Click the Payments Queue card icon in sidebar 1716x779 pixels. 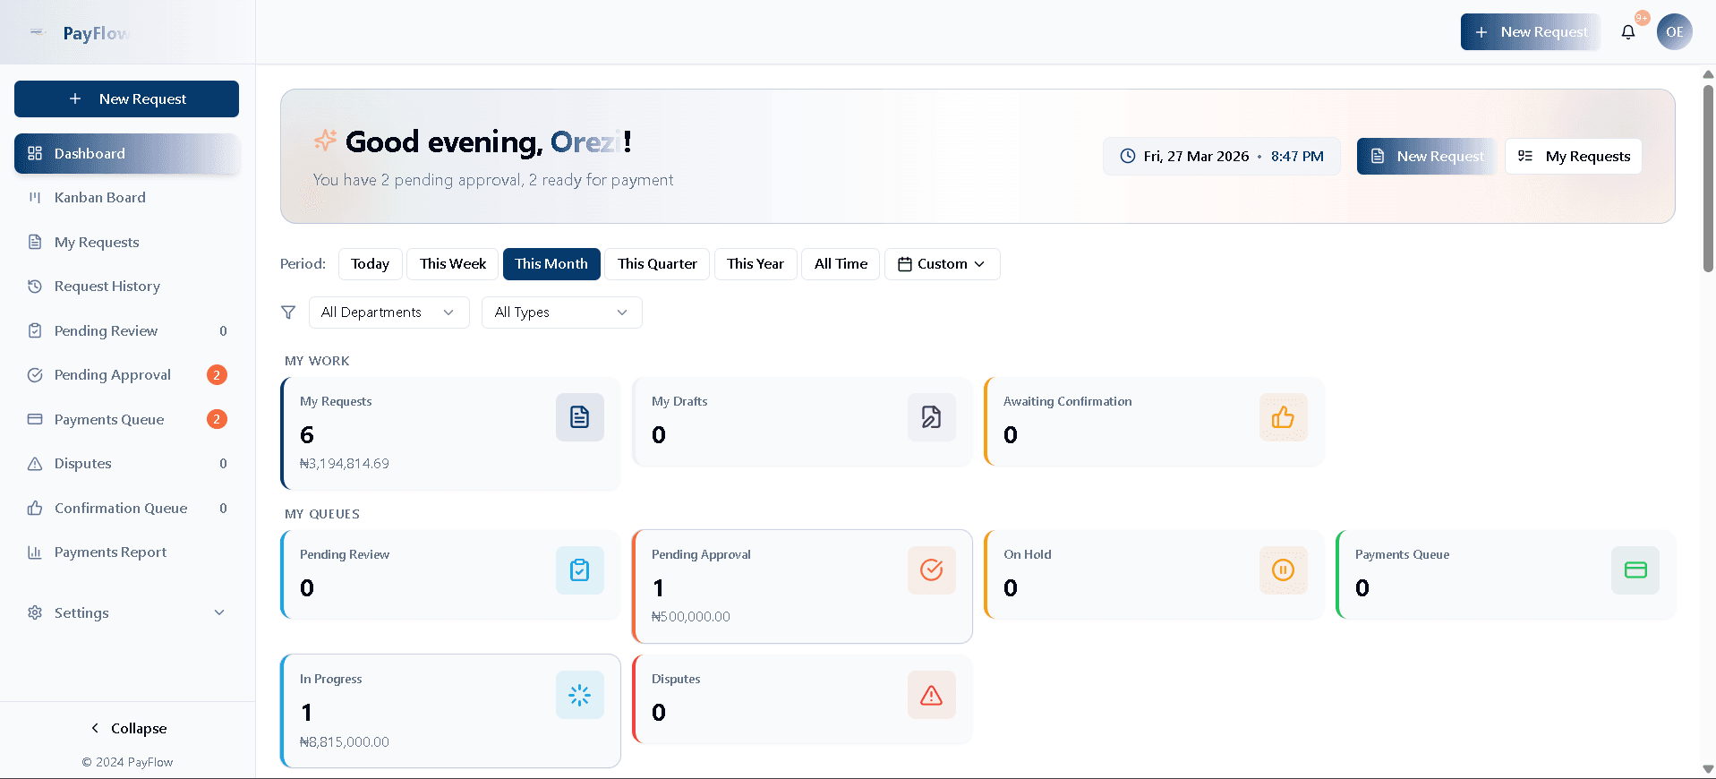tap(35, 419)
